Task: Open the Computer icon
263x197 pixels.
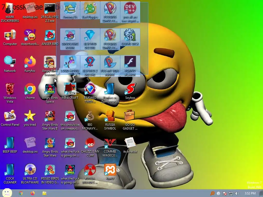Action: point(10,37)
